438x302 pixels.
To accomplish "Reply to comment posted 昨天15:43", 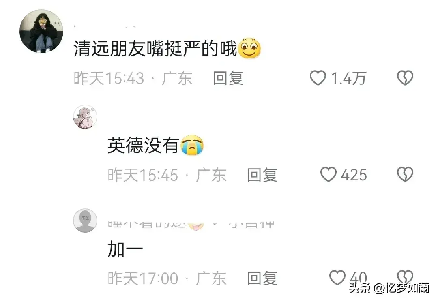I will click(x=228, y=78).
